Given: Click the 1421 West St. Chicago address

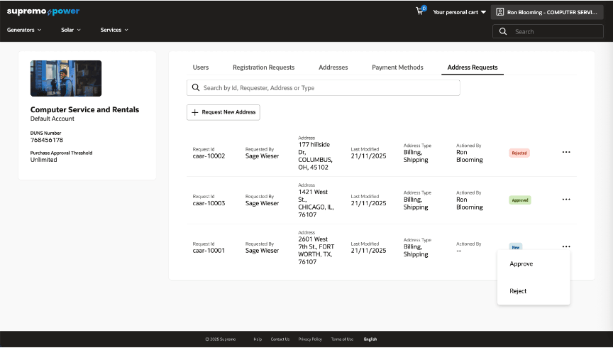Looking at the screenshot, I should pos(316,203).
